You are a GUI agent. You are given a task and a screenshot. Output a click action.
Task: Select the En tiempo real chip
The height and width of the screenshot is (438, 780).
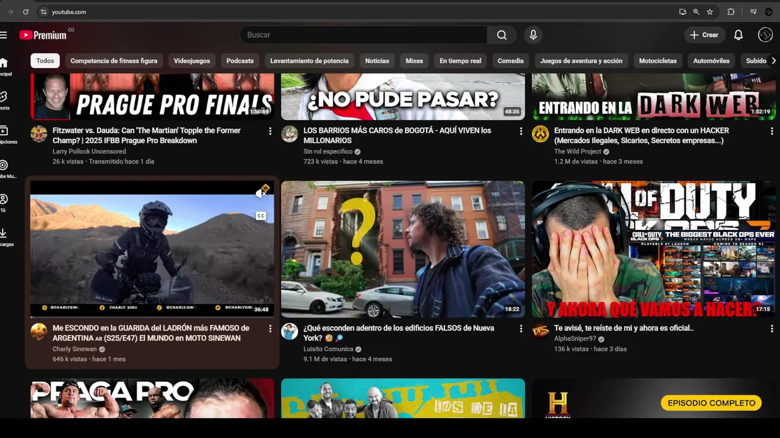point(460,61)
